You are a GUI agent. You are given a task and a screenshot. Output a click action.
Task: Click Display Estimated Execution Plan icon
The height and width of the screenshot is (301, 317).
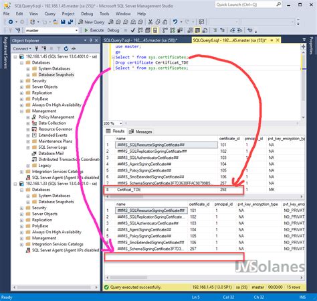point(140,30)
